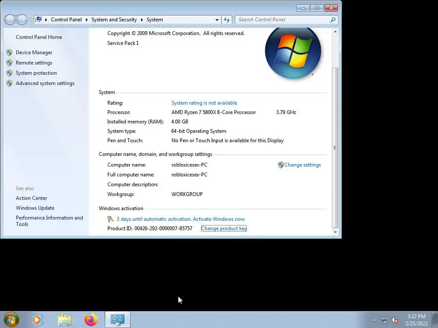Select Control Panel in the breadcrumb
438x328 pixels.
coord(66,20)
